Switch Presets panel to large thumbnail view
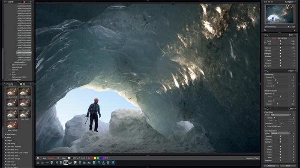300x168 pixels. click(x=24, y=84)
